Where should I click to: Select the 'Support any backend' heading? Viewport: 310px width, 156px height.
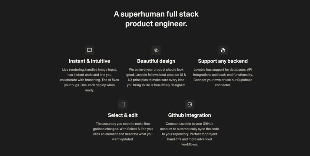tap(223, 61)
